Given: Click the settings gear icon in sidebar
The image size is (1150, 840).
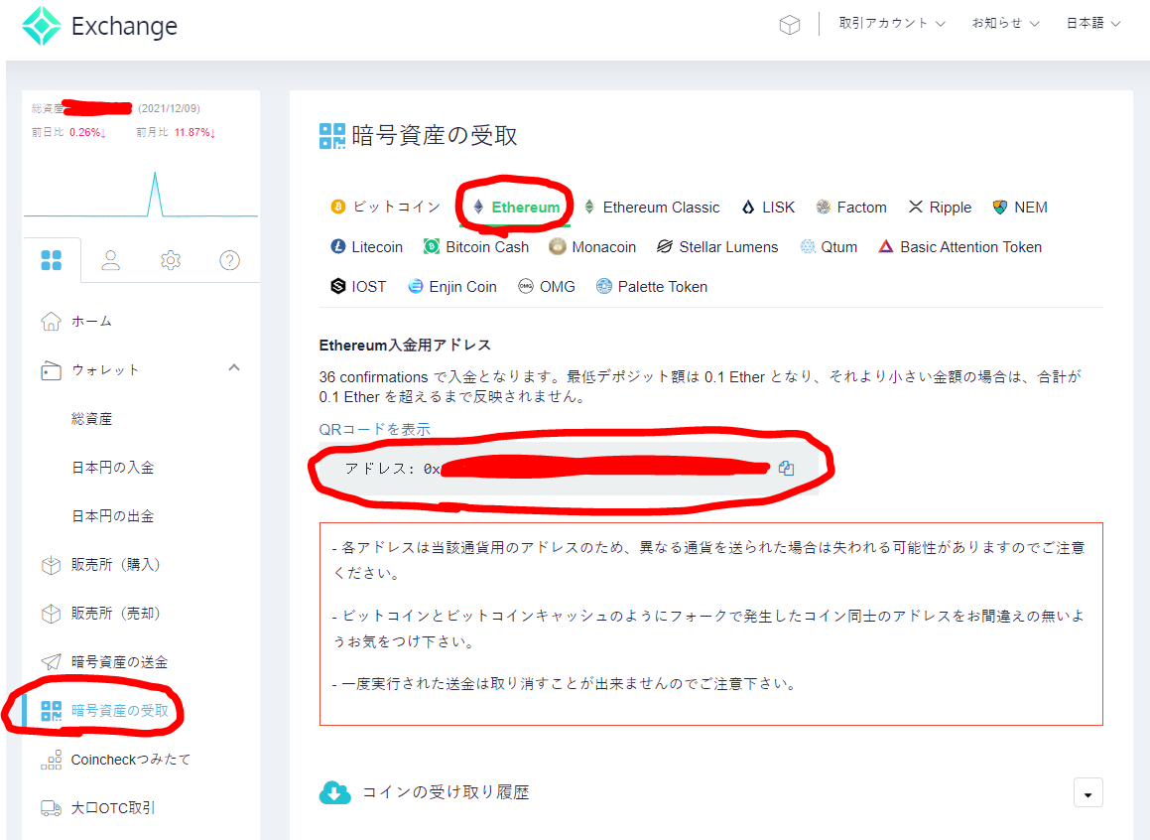Looking at the screenshot, I should pyautogui.click(x=170, y=259).
